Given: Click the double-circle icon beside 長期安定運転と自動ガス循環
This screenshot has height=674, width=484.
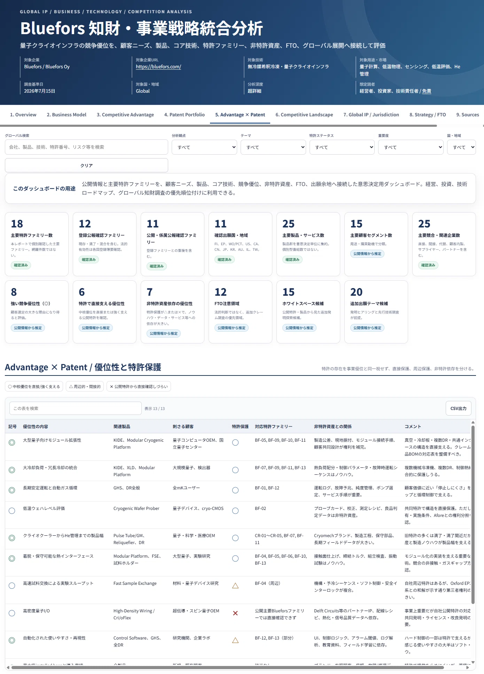Looking at the screenshot, I should 12,490.
